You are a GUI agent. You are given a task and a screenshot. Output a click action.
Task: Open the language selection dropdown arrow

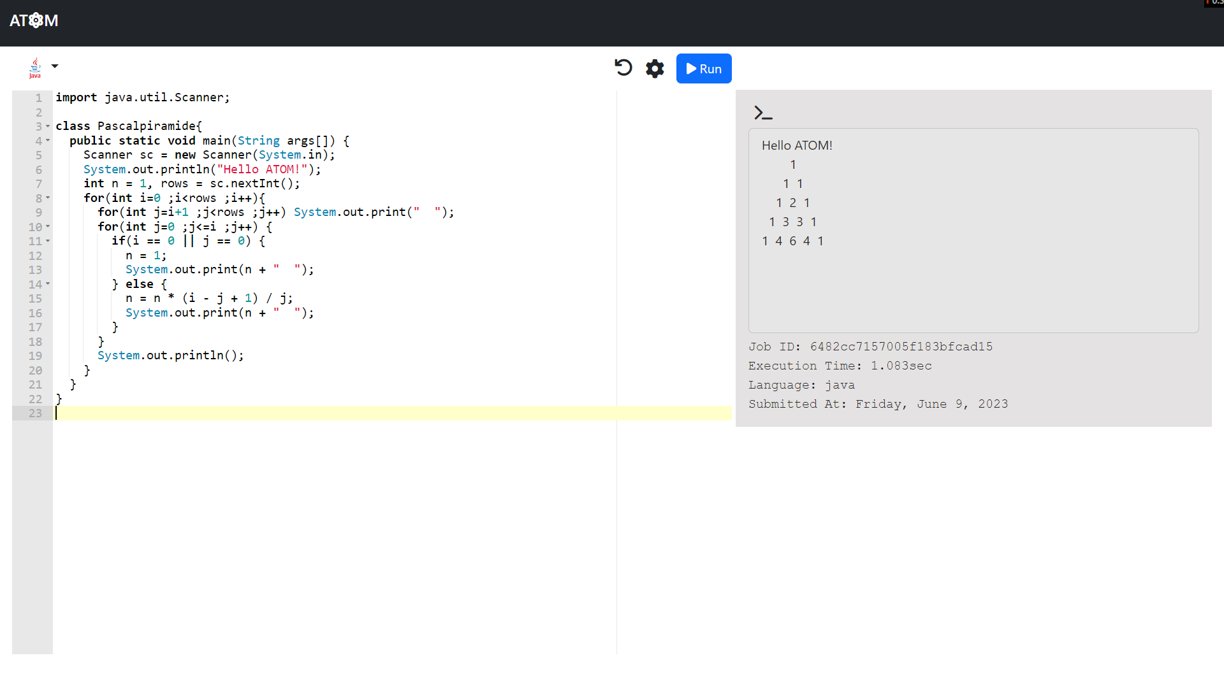coord(55,66)
